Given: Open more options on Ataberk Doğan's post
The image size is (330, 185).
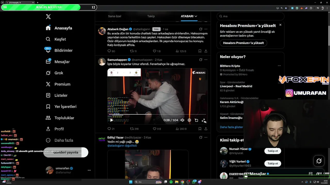Looking at the screenshot, I should pyautogui.click(x=206, y=29).
